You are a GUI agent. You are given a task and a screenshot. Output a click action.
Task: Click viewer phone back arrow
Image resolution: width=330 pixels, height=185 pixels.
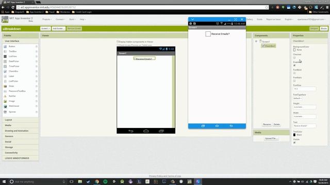(x=131, y=131)
